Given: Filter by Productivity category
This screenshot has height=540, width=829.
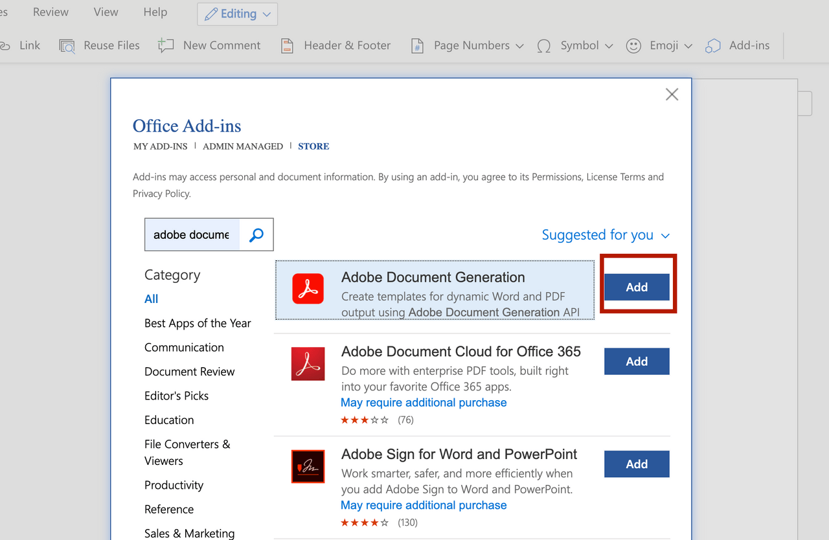Looking at the screenshot, I should click(174, 485).
